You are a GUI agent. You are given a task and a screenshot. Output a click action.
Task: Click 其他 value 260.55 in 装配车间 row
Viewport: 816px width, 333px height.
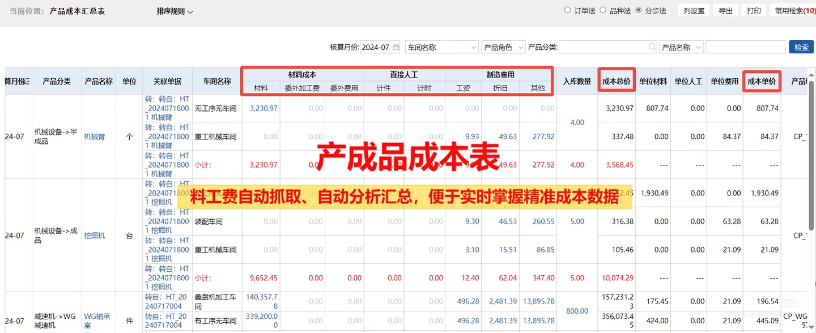click(x=543, y=221)
